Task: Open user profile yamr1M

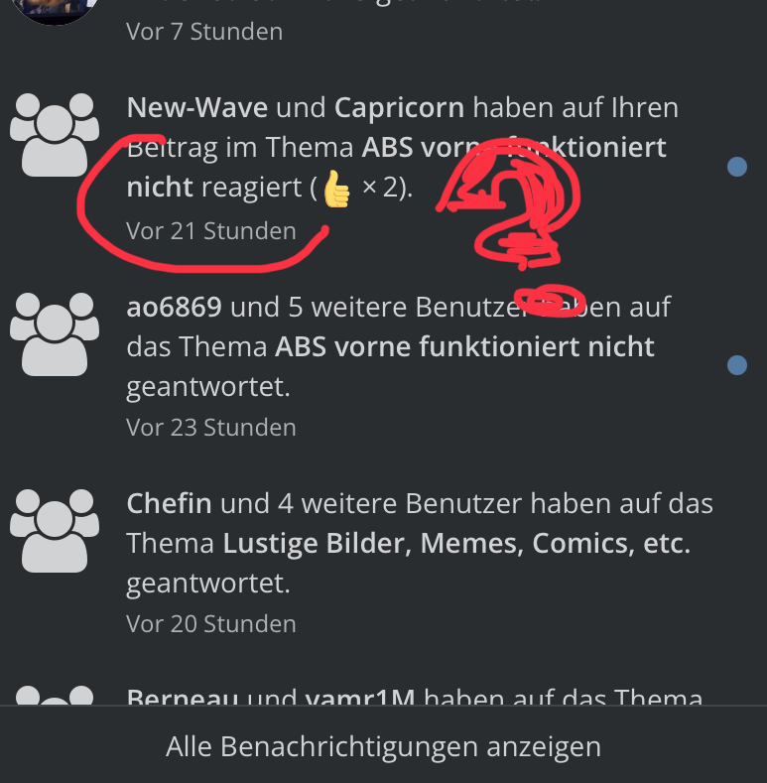Action: [x=359, y=696]
